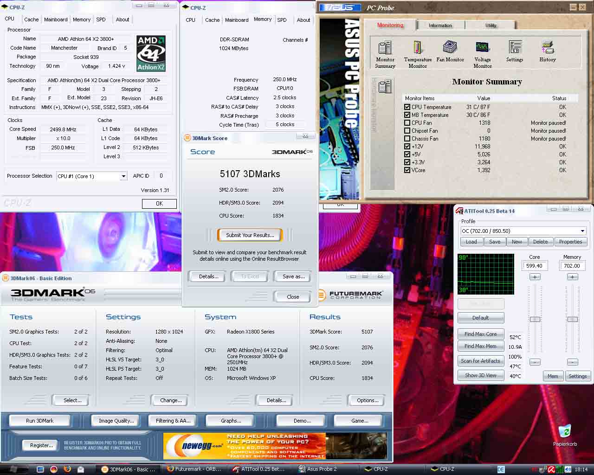Switch to Utility tab in PC Probe
This screenshot has width=594, height=475.
[x=491, y=26]
